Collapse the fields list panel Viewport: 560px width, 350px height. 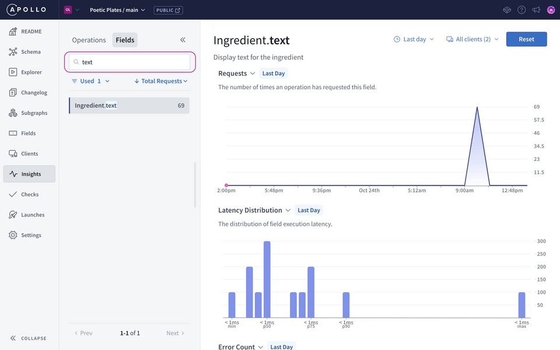pos(183,40)
